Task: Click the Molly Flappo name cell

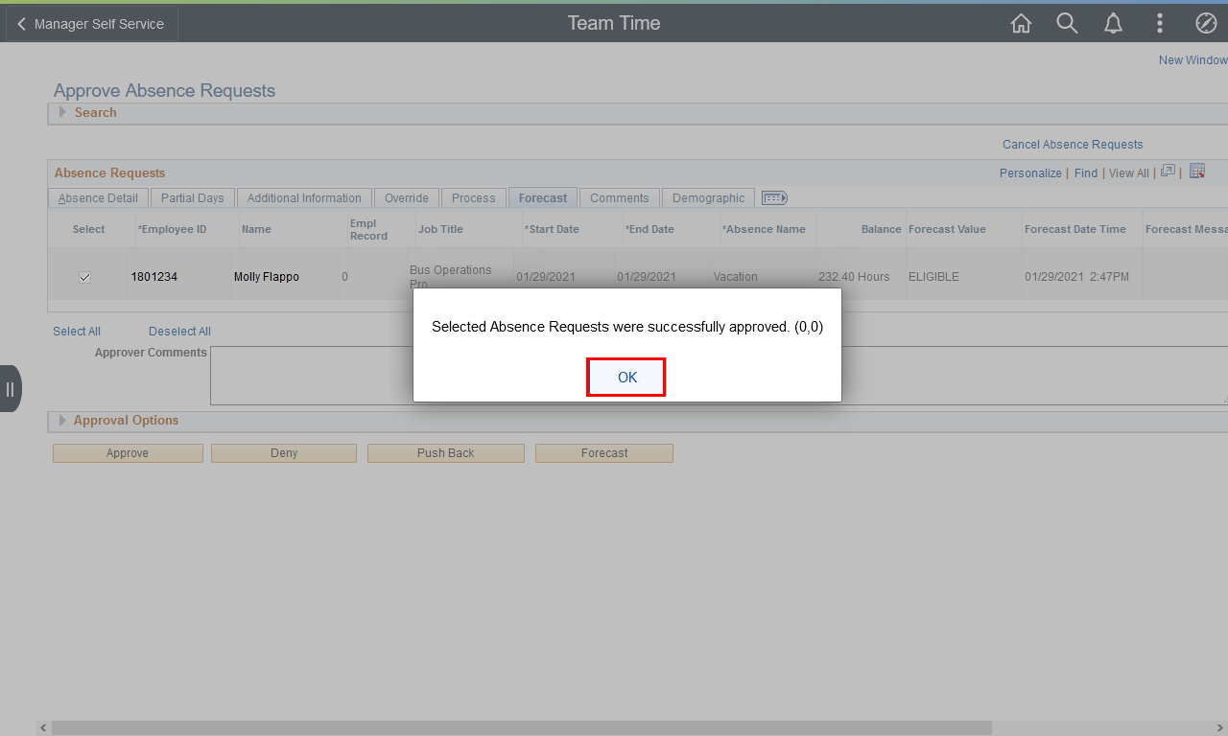Action: 267,277
